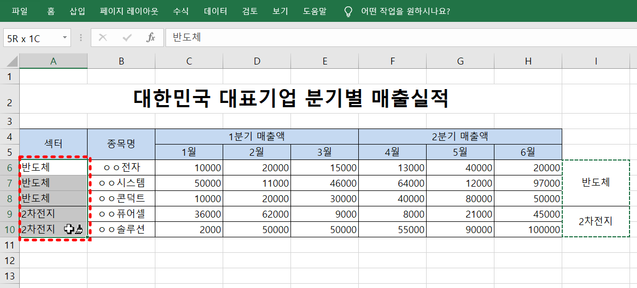The height and width of the screenshot is (288, 637).
Task: Select column I header
Action: click(596, 61)
